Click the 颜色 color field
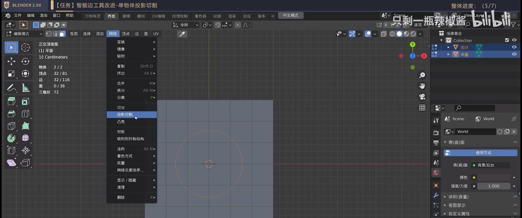The height and width of the screenshot is (218, 522). pos(494,177)
